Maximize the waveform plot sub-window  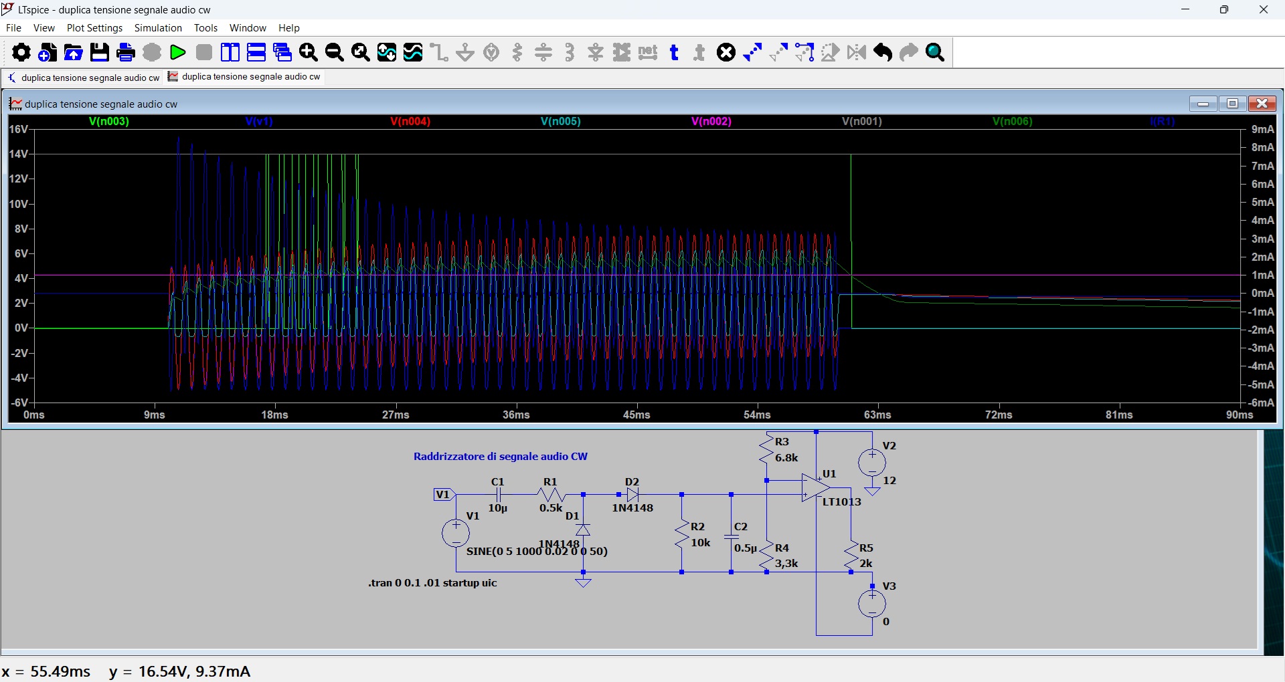(x=1232, y=104)
